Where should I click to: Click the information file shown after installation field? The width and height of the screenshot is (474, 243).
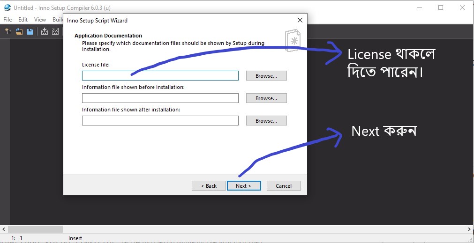coord(160,121)
